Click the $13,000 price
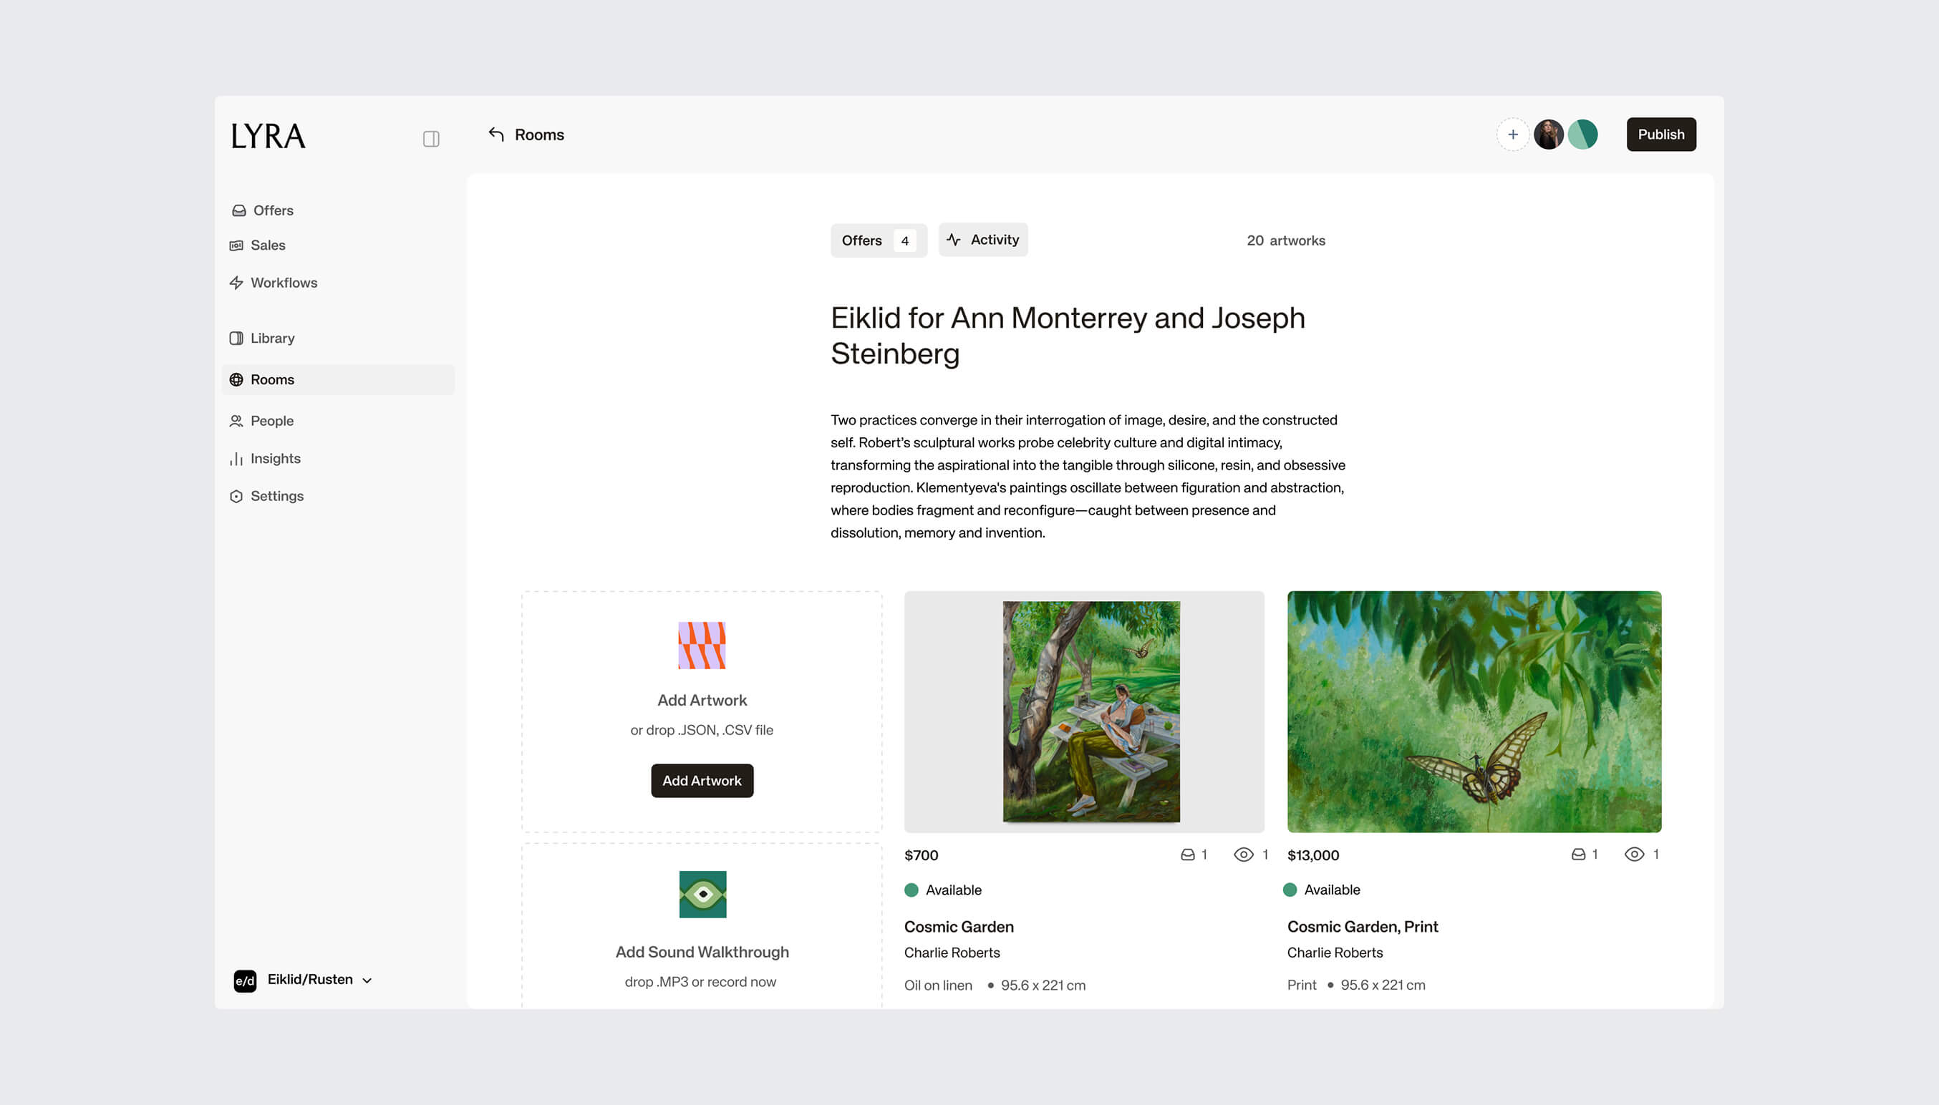Image resolution: width=1939 pixels, height=1105 pixels. 1312,855
